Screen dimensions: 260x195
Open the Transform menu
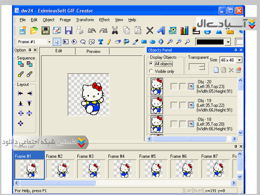[85, 20]
